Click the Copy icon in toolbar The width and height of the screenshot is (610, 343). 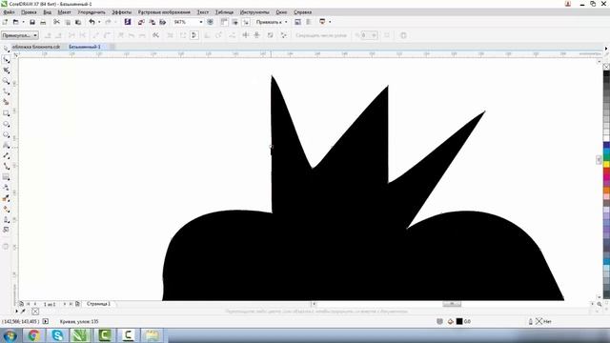click(68, 22)
